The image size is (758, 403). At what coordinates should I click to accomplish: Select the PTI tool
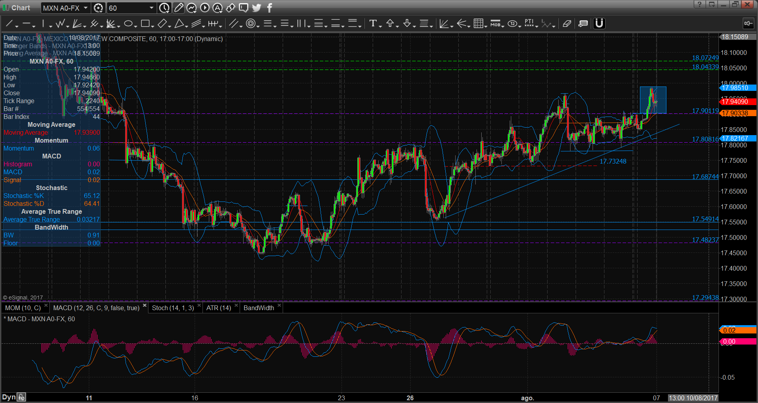[x=529, y=24]
